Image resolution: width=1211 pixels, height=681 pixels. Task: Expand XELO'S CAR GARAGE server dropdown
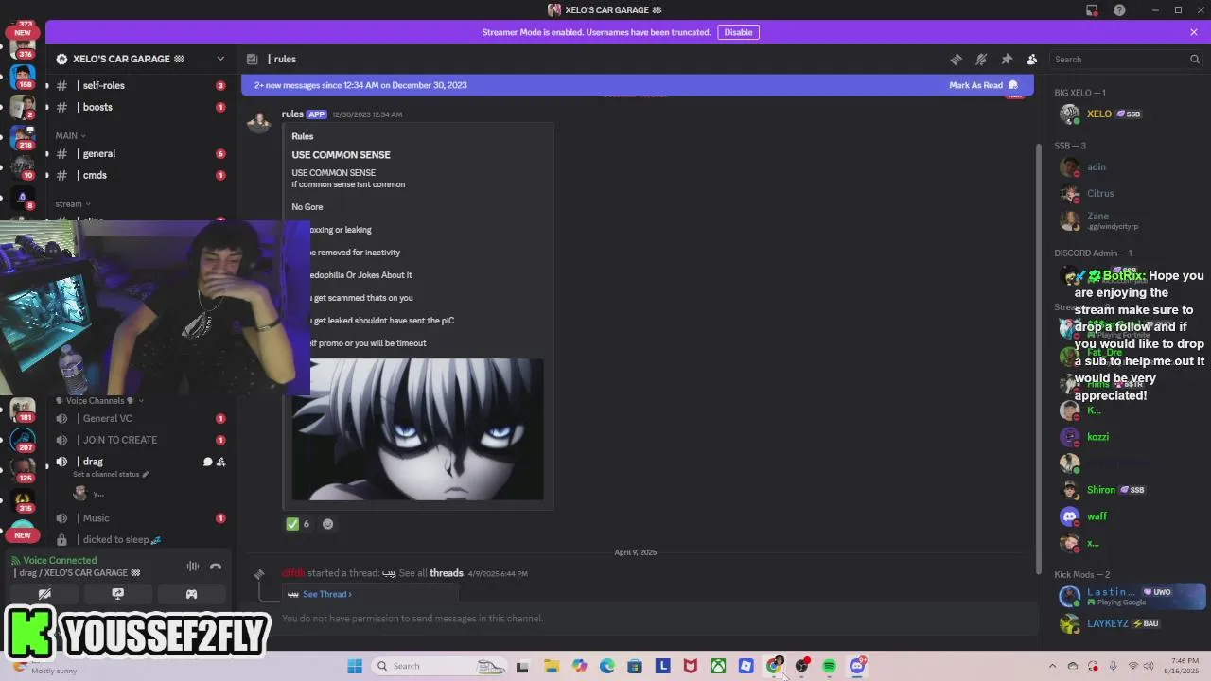(220, 59)
